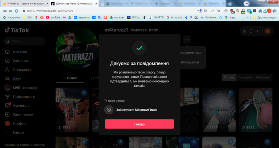Click profile avatar in TikTok header
The height and width of the screenshot is (148, 279).
tap(267, 31)
